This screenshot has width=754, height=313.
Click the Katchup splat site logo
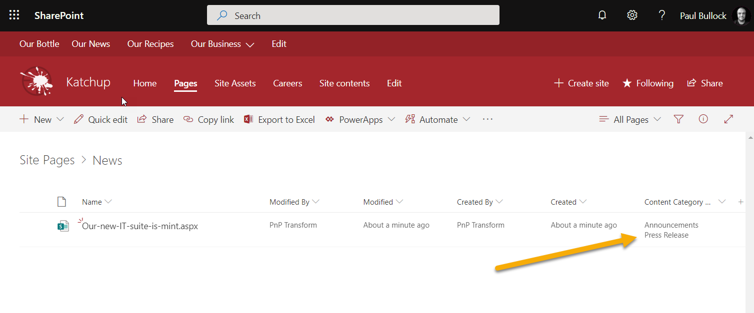pyautogui.click(x=36, y=81)
